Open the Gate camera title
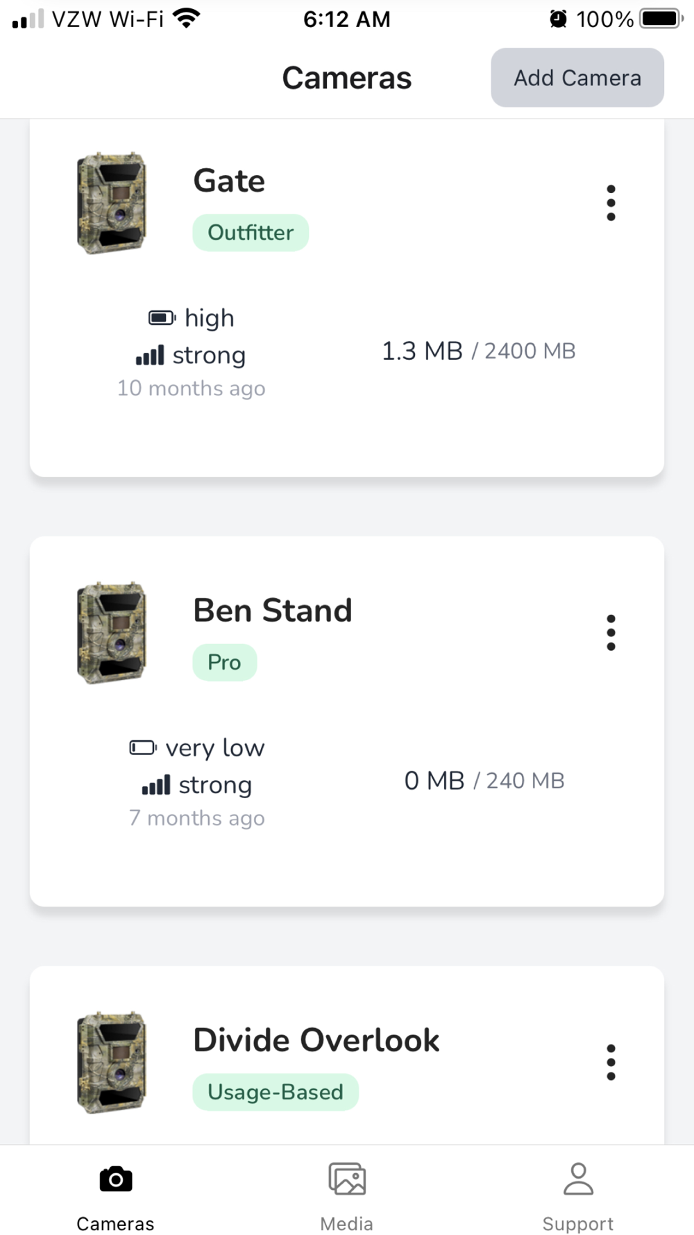Image resolution: width=694 pixels, height=1235 pixels. 229,181
